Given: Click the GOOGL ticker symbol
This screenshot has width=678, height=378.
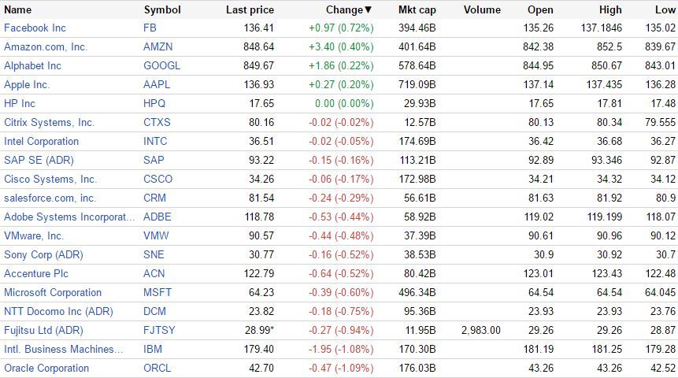Looking at the screenshot, I should click(162, 65).
